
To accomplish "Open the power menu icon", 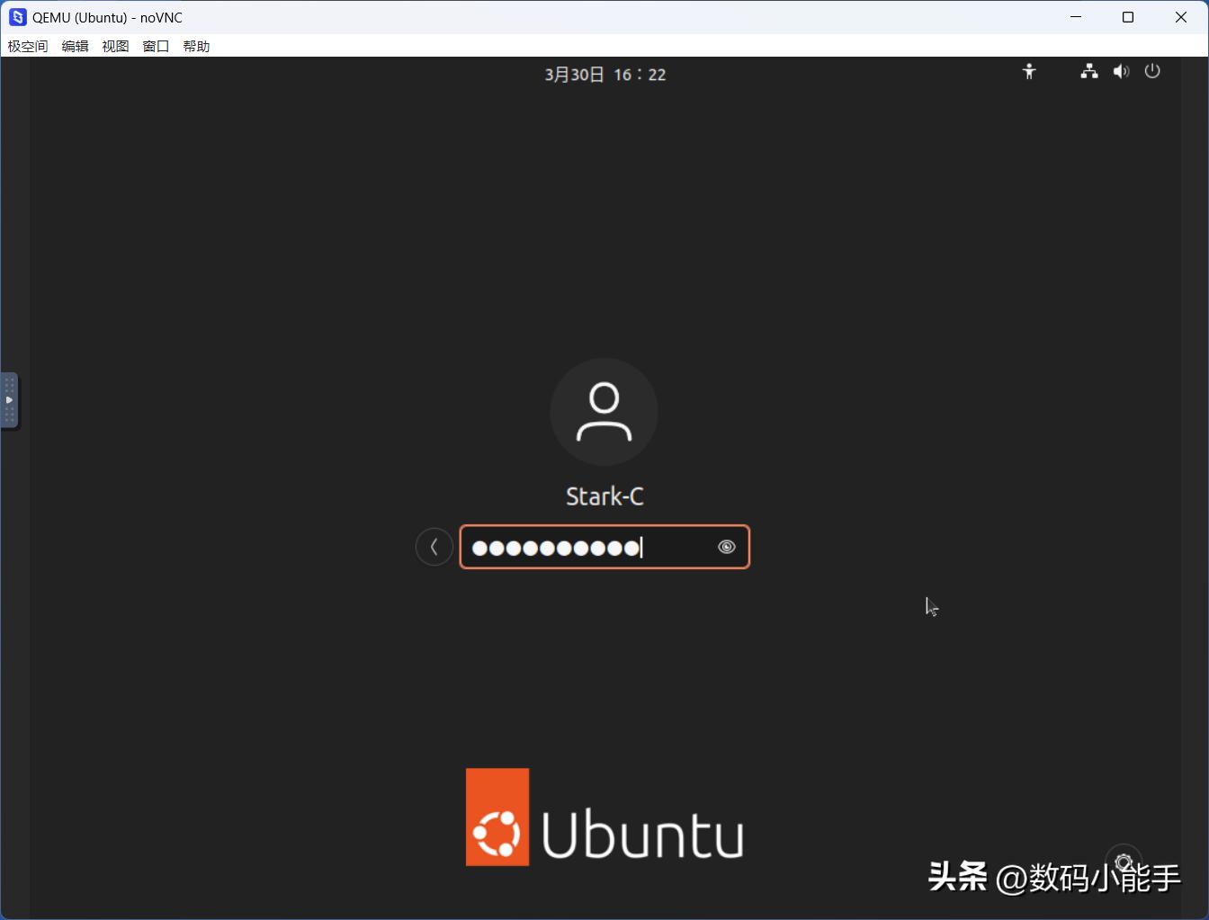I will tap(1152, 71).
